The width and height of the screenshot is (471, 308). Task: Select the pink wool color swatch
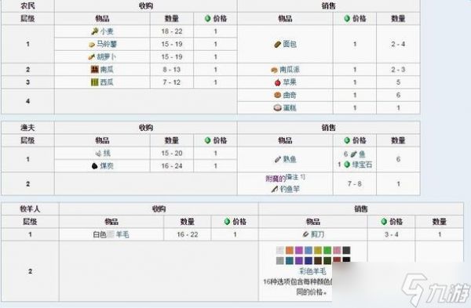tap(337, 251)
